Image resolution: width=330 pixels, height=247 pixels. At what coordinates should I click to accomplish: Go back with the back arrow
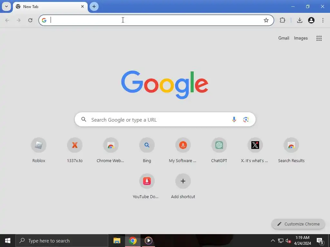7,20
